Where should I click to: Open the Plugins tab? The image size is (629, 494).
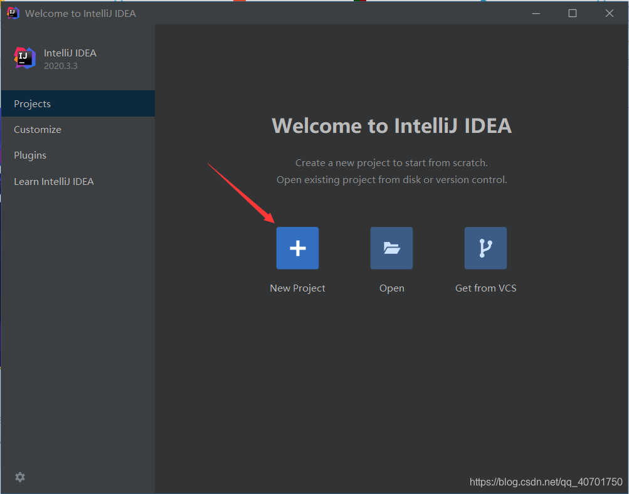tap(78, 155)
